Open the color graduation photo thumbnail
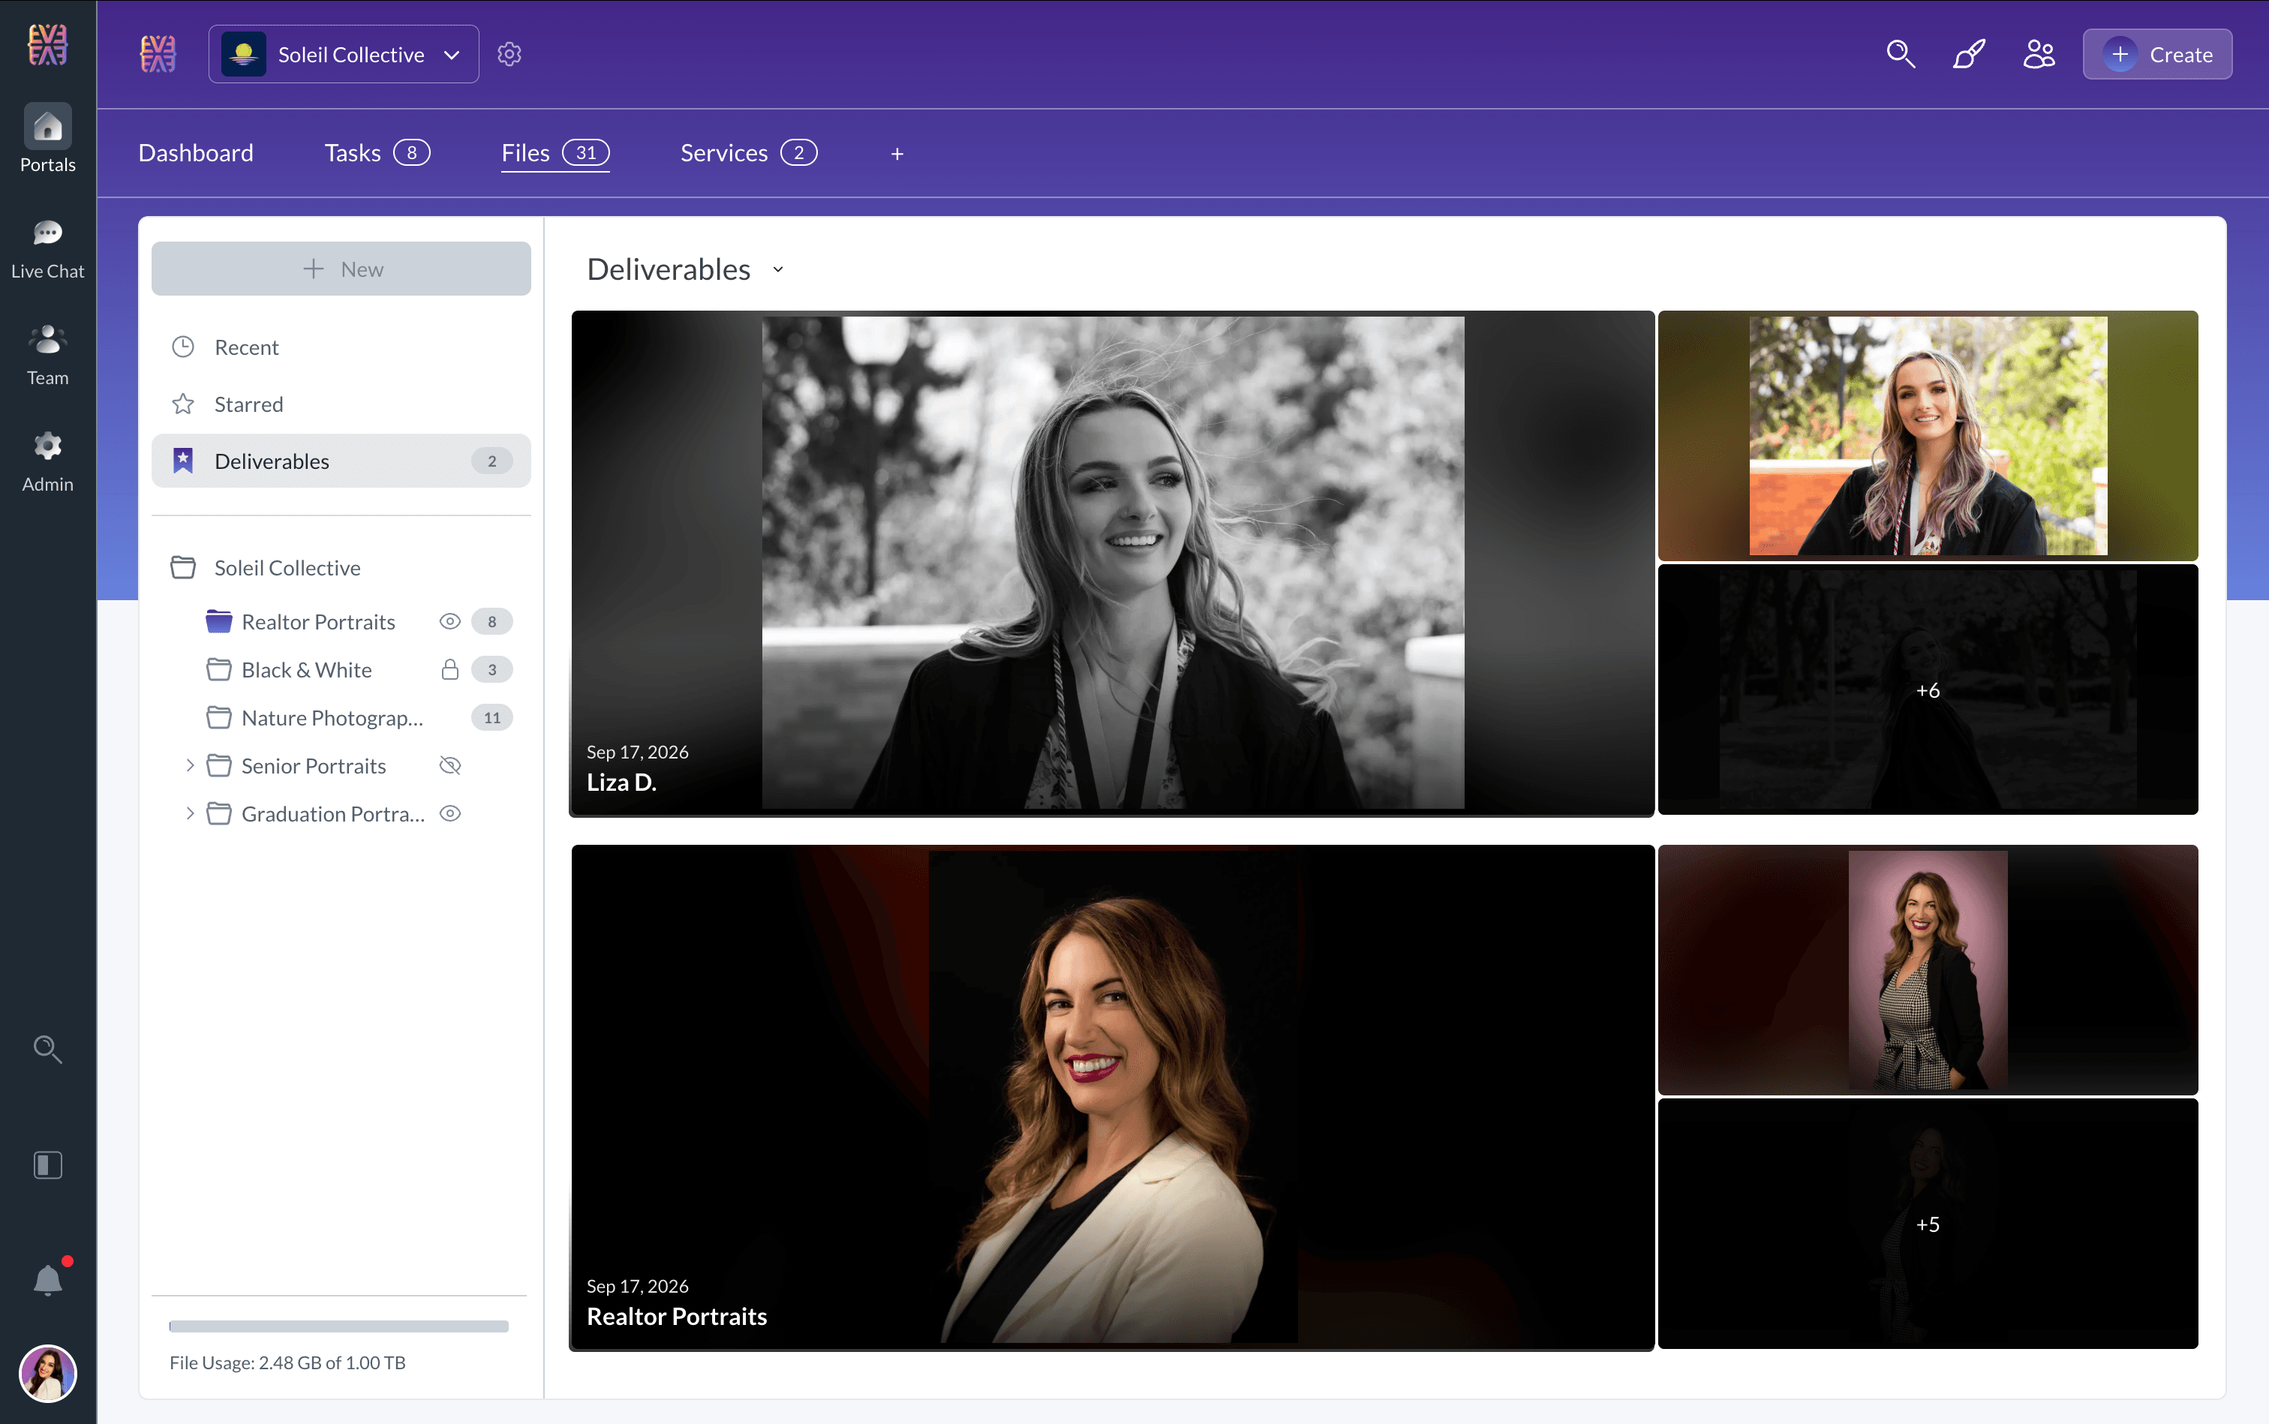Viewport: 2269px width, 1424px height. point(1928,435)
